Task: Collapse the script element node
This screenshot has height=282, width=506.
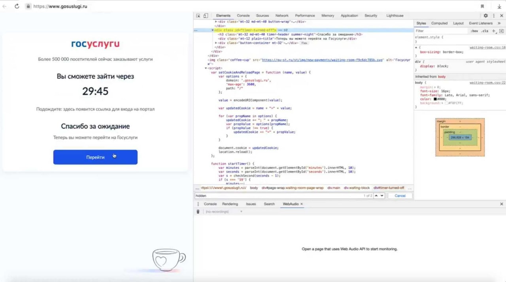Action: point(206,68)
